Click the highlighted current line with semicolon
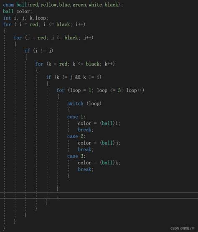The image size is (198, 232). tap(99, 196)
